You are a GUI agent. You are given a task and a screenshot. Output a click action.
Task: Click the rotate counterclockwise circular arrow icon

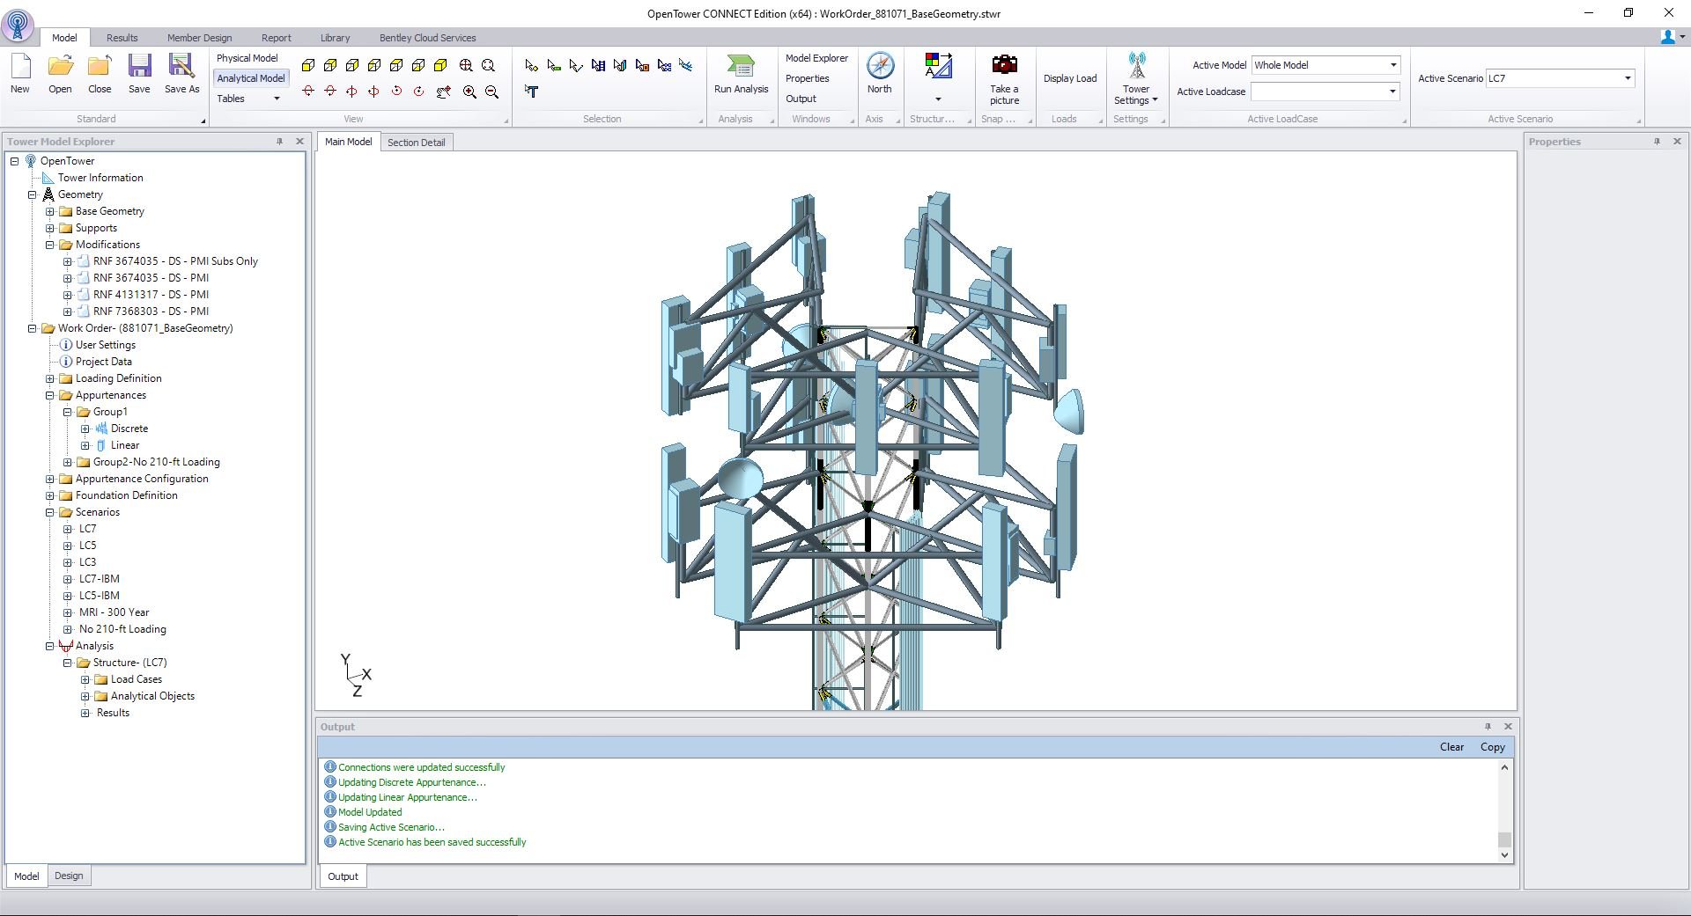(x=396, y=92)
